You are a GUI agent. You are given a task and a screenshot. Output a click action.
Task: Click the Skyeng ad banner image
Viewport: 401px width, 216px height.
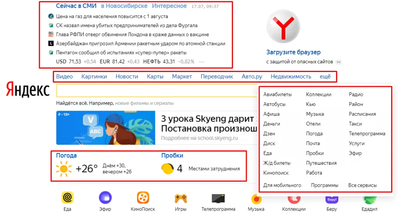point(106,128)
